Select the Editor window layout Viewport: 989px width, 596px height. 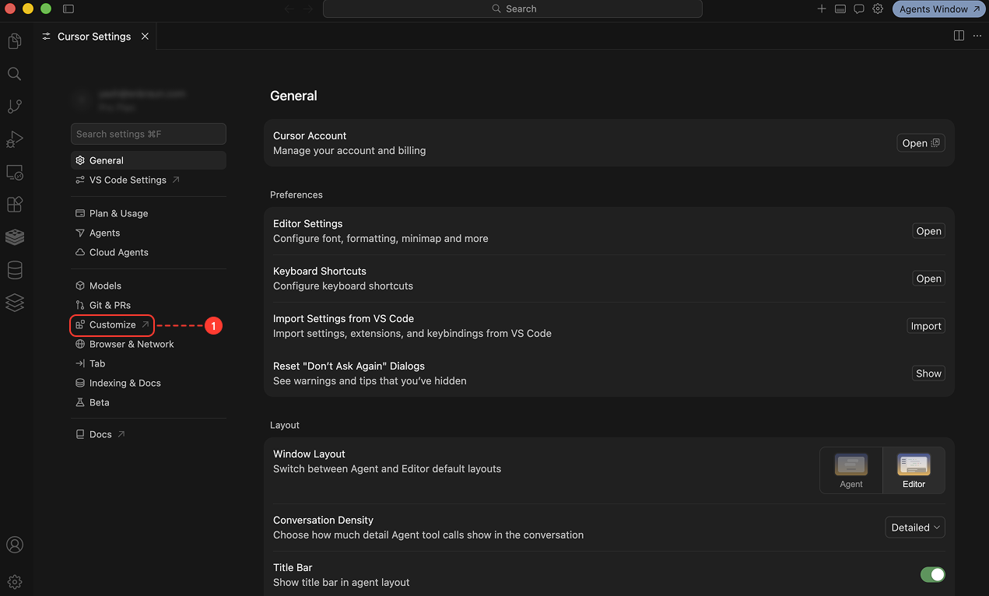point(914,470)
